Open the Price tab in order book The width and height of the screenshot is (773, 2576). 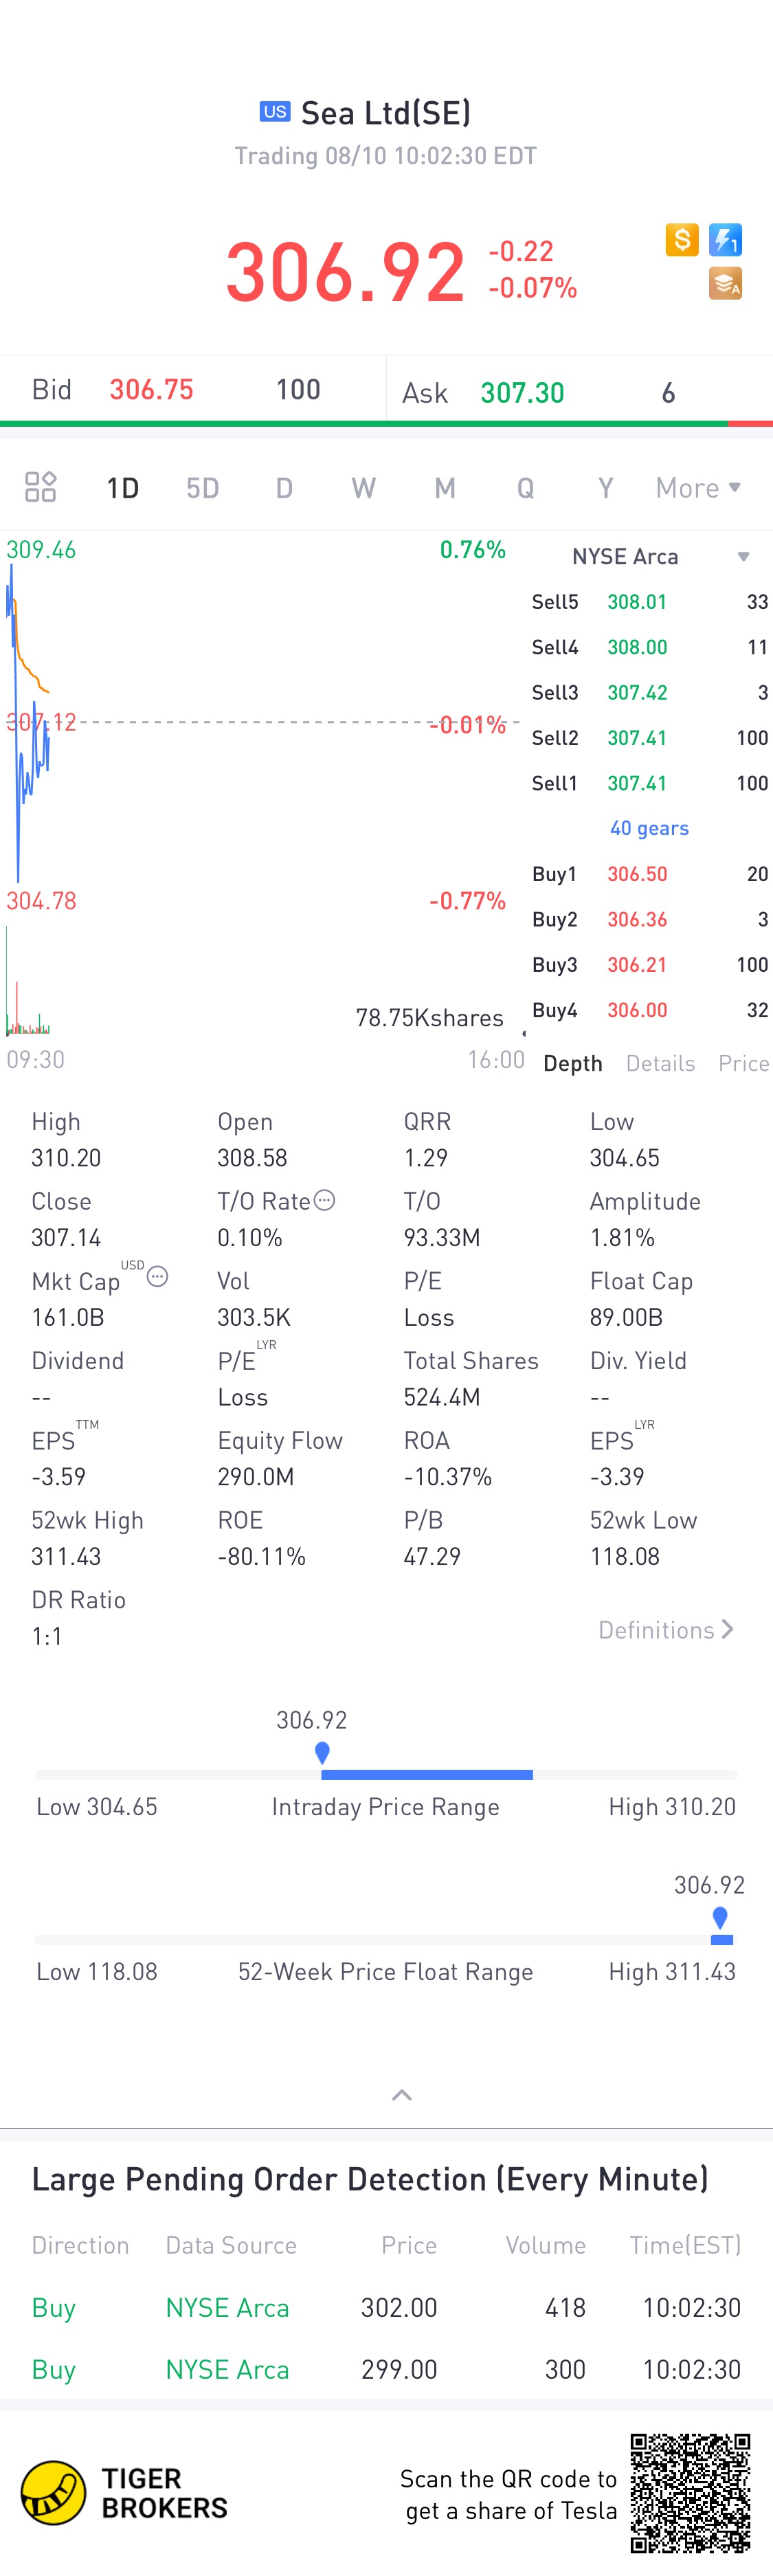pyautogui.click(x=743, y=1063)
